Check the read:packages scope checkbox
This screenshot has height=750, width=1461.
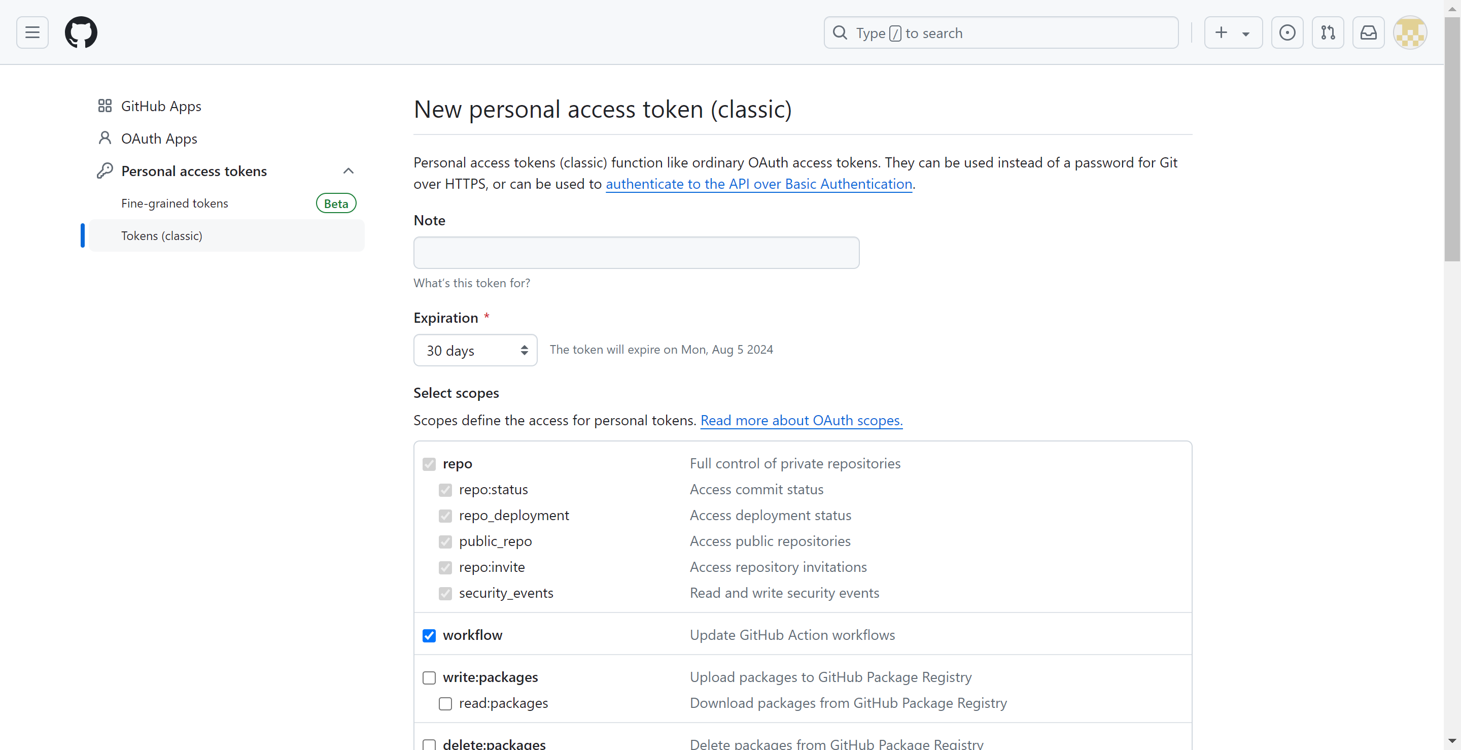pyautogui.click(x=445, y=703)
